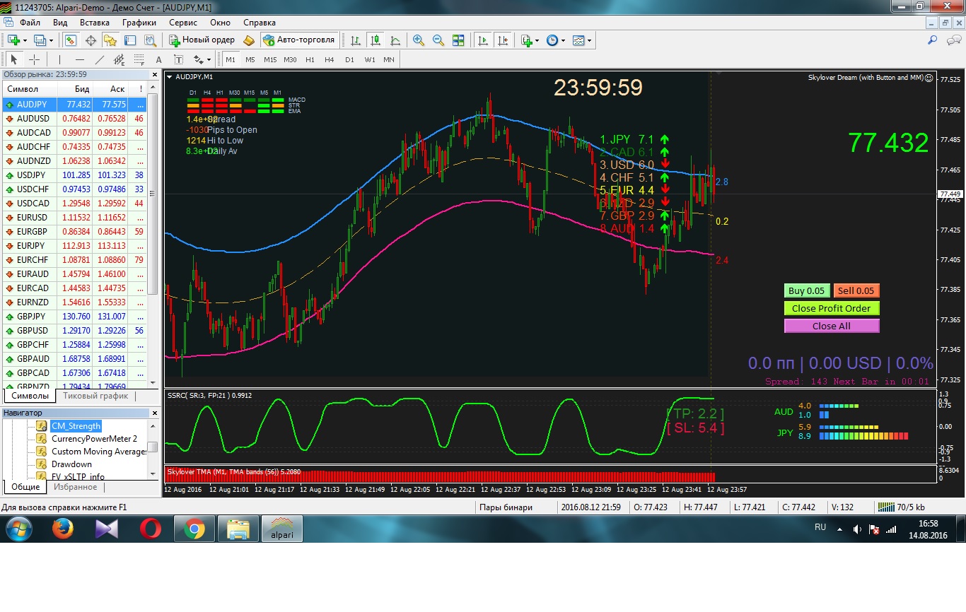The image size is (966, 612).
Task: Toggle the chart auto scroll button
Action: pos(484,40)
